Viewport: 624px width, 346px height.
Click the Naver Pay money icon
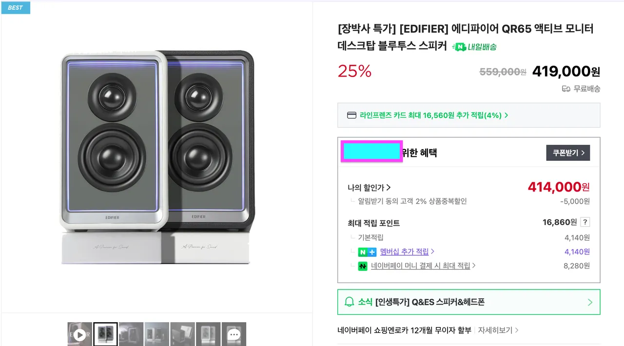[363, 266]
